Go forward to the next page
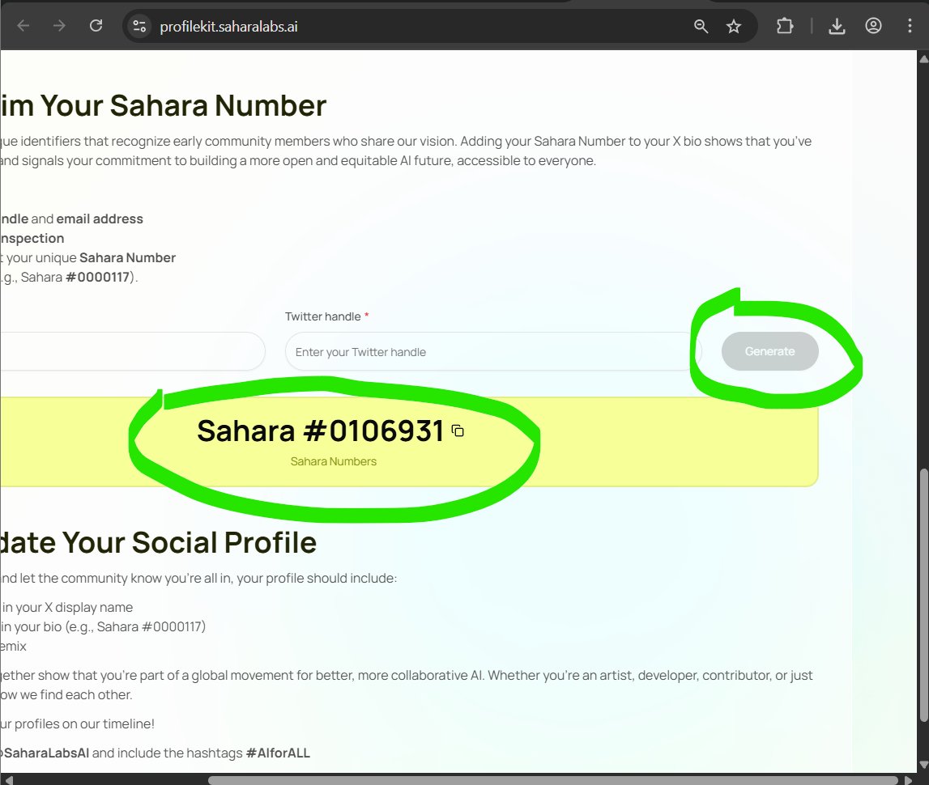Viewport: 929px width, 785px height. (59, 26)
